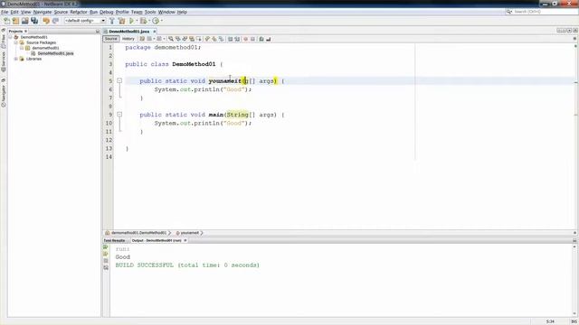The width and height of the screenshot is (579, 325).
Task: Click Re-run icon in Output panel
Action: (x=106, y=247)
